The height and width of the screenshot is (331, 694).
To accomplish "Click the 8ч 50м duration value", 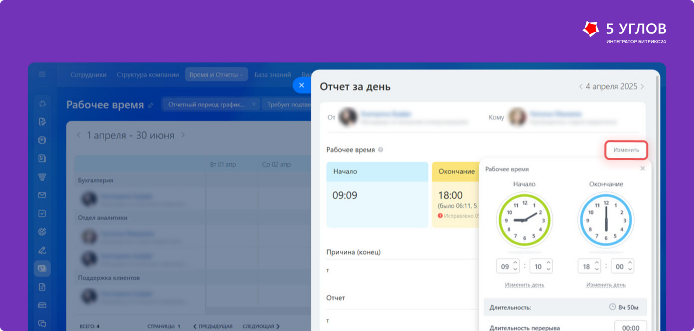I will (x=628, y=307).
